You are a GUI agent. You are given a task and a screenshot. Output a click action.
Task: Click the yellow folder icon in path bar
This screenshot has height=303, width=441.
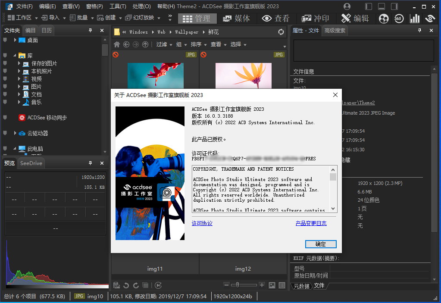(x=117, y=32)
